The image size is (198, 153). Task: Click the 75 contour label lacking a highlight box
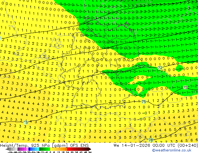point(110,104)
